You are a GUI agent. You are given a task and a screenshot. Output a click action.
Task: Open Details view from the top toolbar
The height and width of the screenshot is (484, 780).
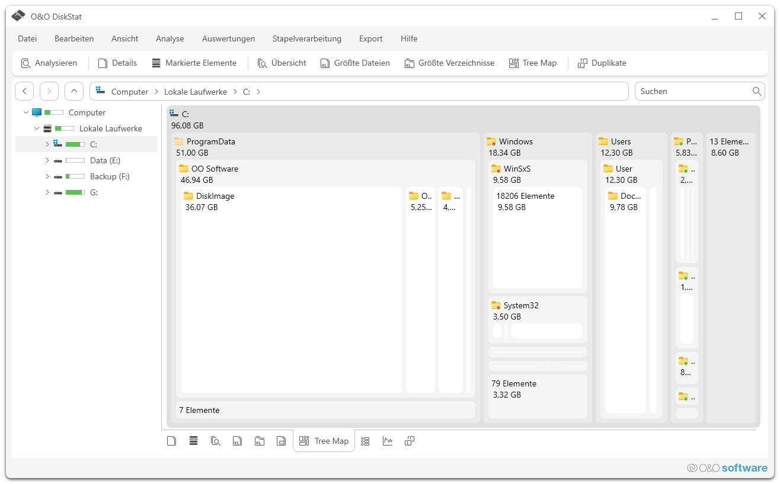[117, 63]
